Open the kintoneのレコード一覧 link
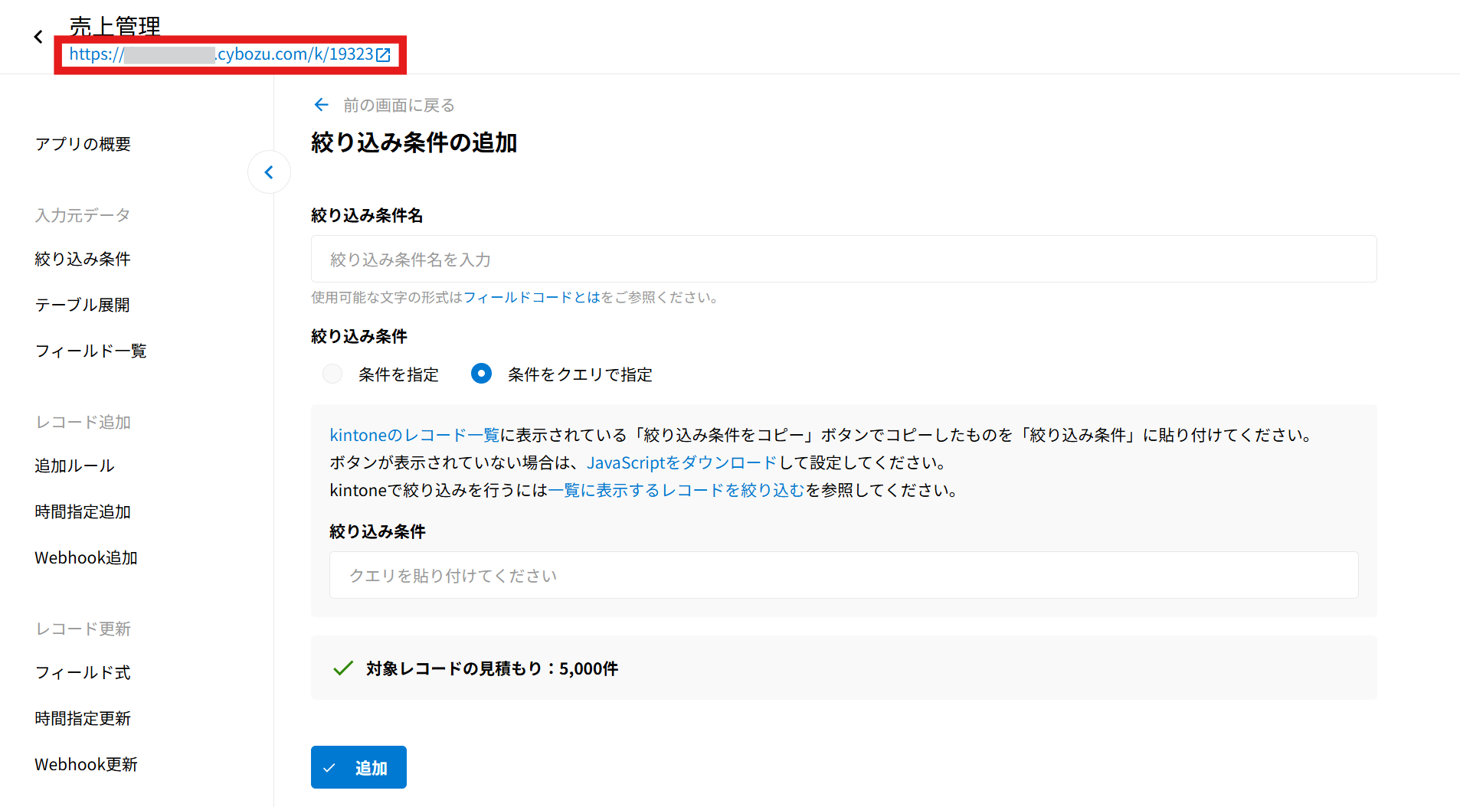The width and height of the screenshot is (1460, 807). coord(414,435)
